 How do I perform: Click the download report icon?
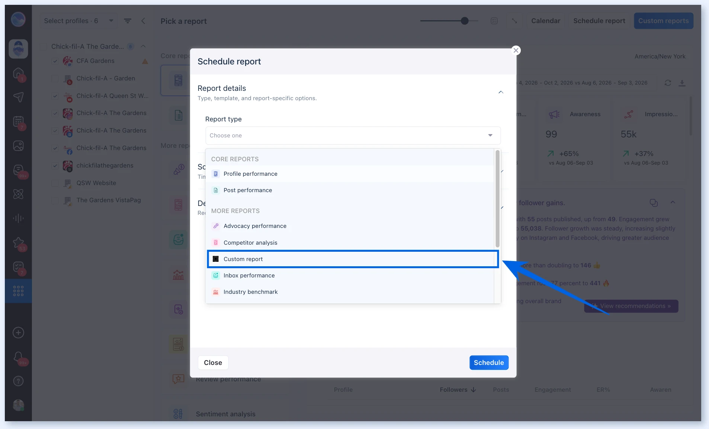pyautogui.click(x=682, y=83)
